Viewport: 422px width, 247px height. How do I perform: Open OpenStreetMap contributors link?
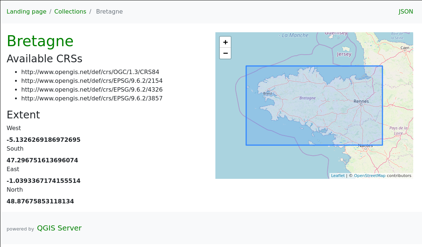370,176
